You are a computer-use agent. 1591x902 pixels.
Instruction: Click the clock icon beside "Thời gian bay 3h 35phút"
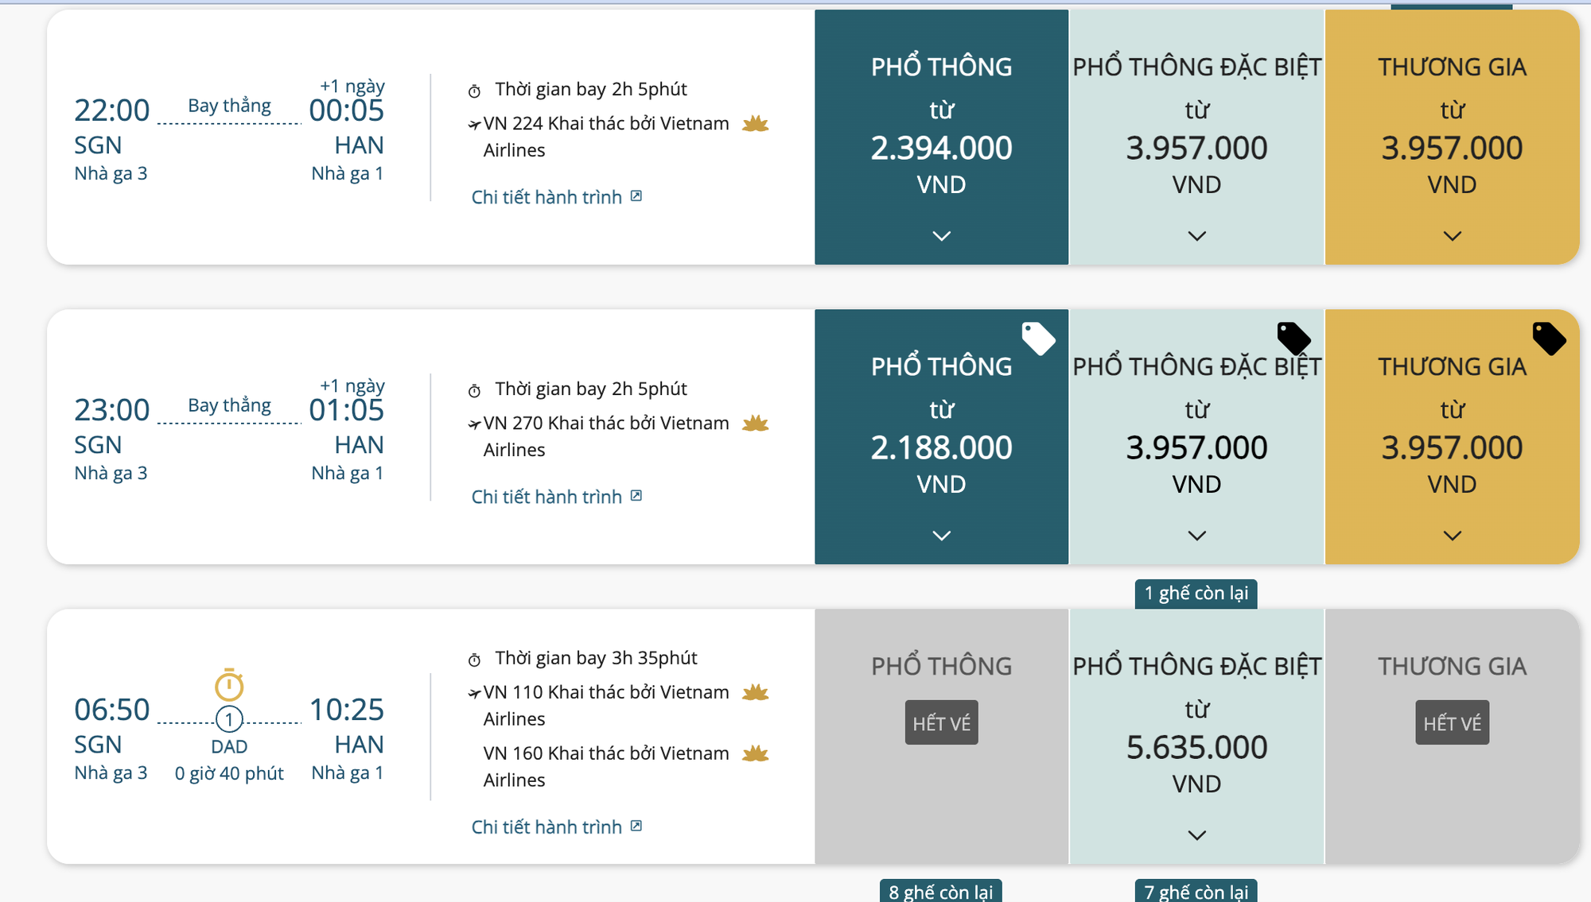[475, 658]
